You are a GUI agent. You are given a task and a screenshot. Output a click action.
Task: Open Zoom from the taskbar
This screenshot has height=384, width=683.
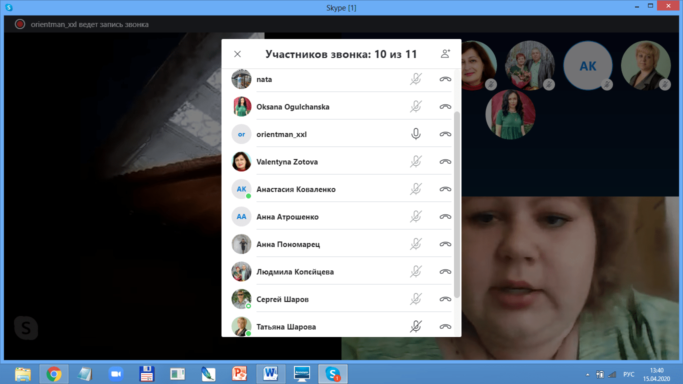pos(116,373)
